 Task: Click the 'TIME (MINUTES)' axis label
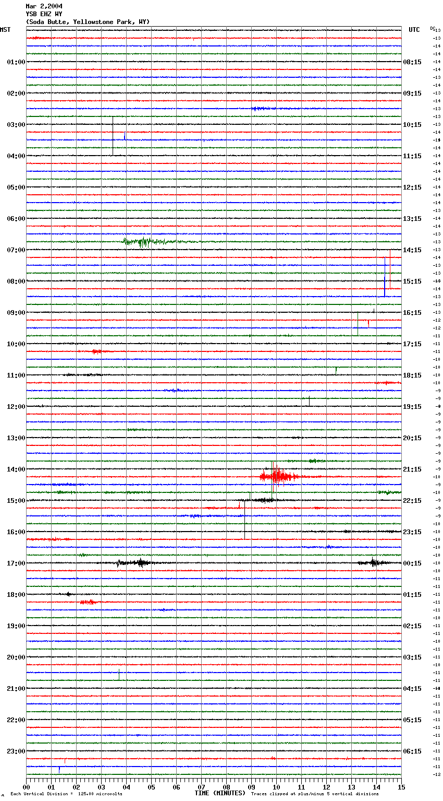tap(220, 793)
